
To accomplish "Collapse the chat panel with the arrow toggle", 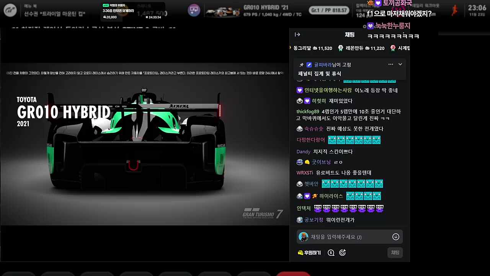I will [297, 34].
